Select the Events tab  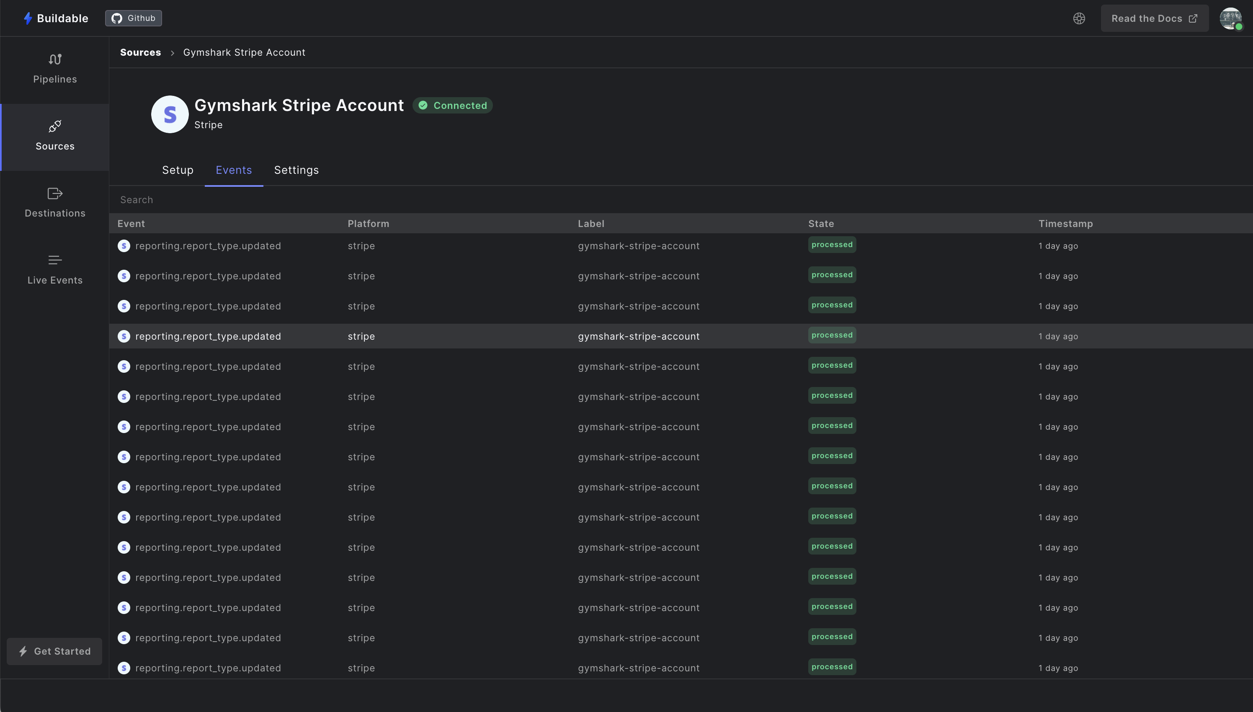234,170
